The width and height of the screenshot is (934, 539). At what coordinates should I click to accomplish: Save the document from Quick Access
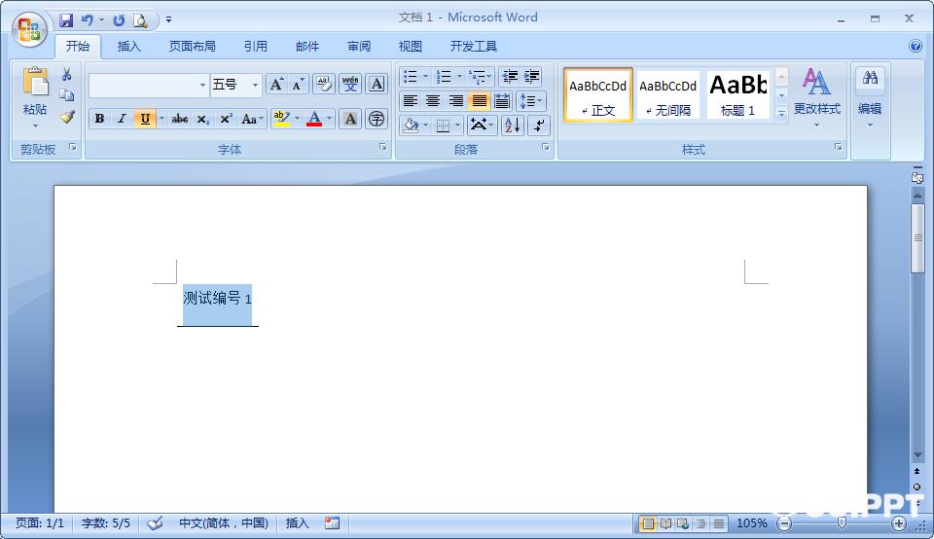[x=65, y=20]
